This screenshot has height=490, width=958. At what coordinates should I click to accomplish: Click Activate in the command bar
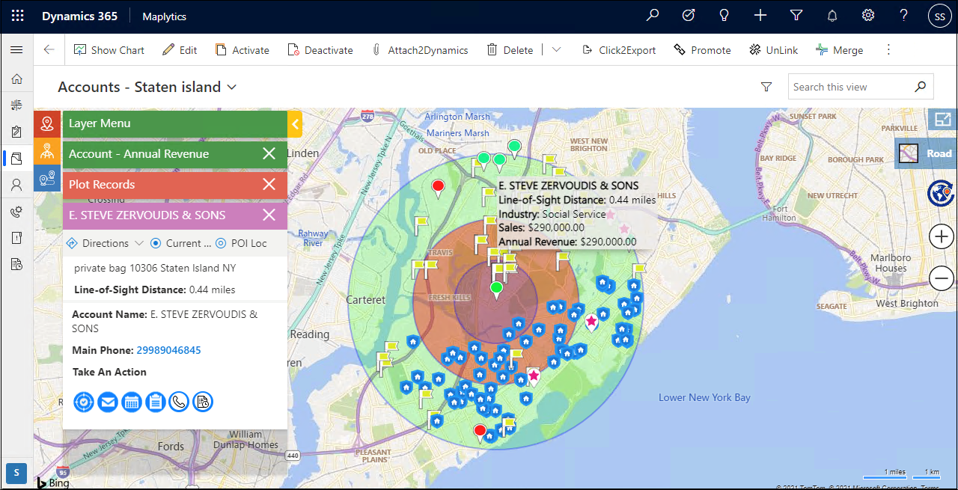(242, 50)
